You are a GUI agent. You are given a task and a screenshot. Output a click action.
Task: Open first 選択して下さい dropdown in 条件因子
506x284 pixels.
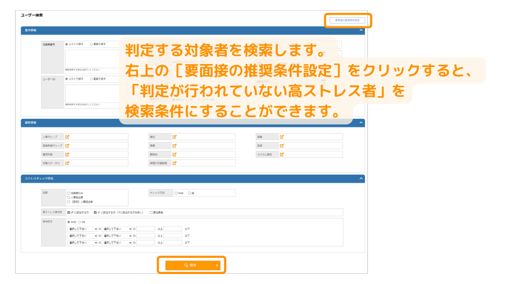coord(82,229)
